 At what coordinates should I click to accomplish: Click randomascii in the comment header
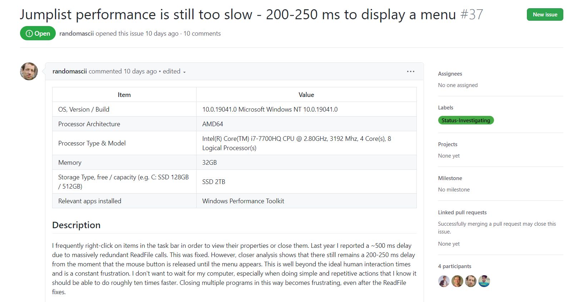(x=69, y=71)
